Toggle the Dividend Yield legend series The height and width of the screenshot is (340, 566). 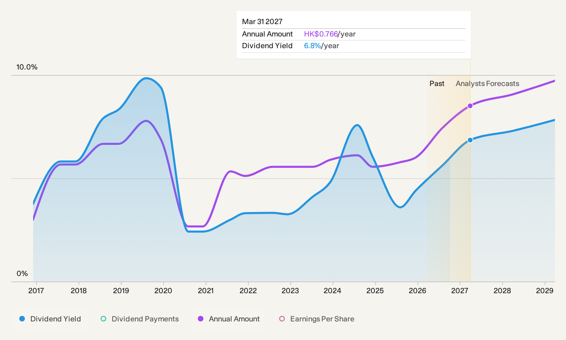tap(50, 319)
